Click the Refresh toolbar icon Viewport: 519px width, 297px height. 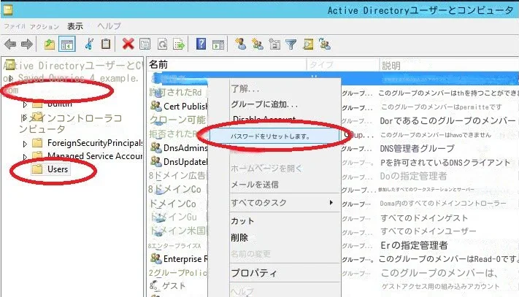pyautogui.click(x=162, y=44)
